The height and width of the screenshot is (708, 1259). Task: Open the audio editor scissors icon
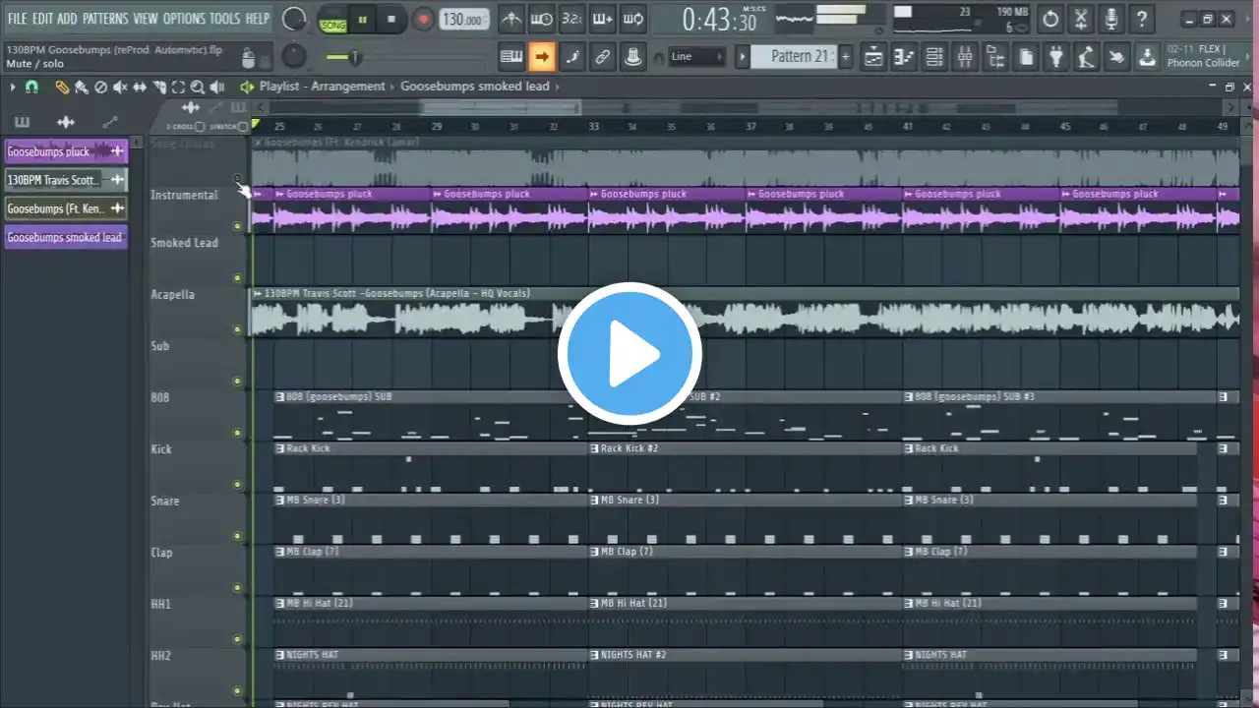tap(1081, 19)
